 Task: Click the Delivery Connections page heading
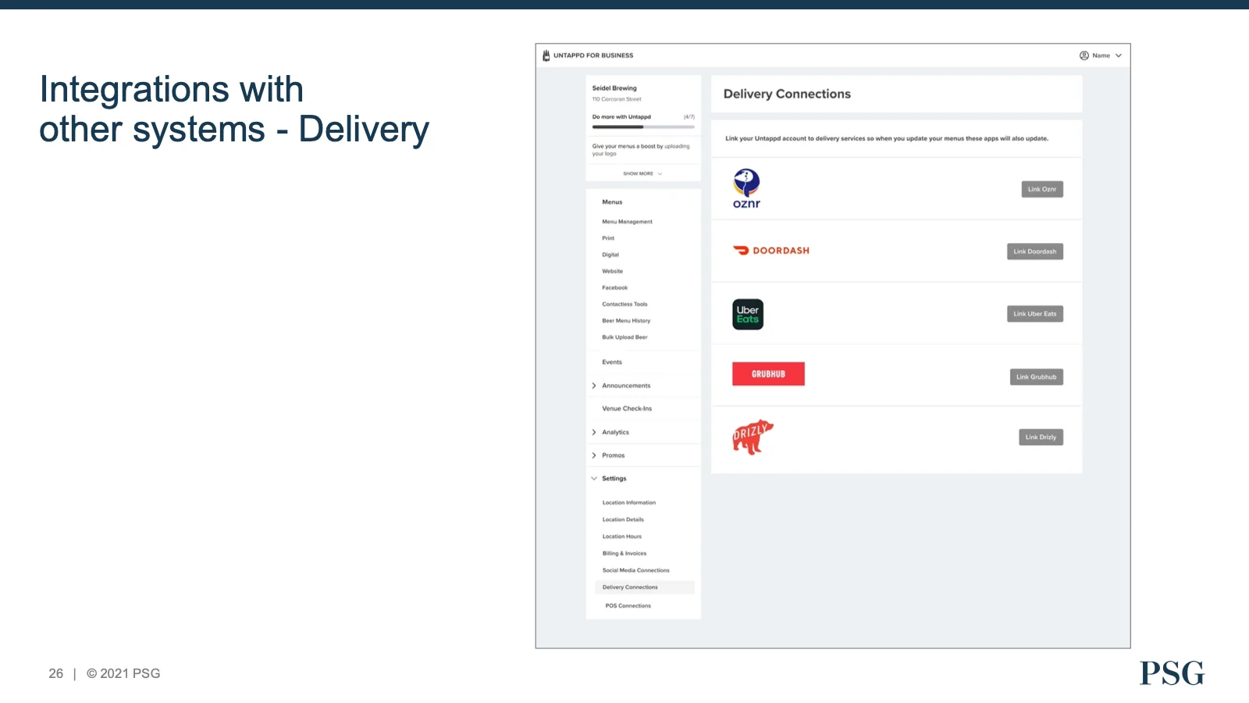787,94
